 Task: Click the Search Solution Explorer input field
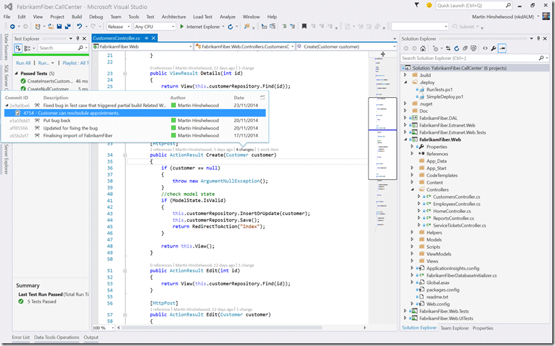coord(474,58)
